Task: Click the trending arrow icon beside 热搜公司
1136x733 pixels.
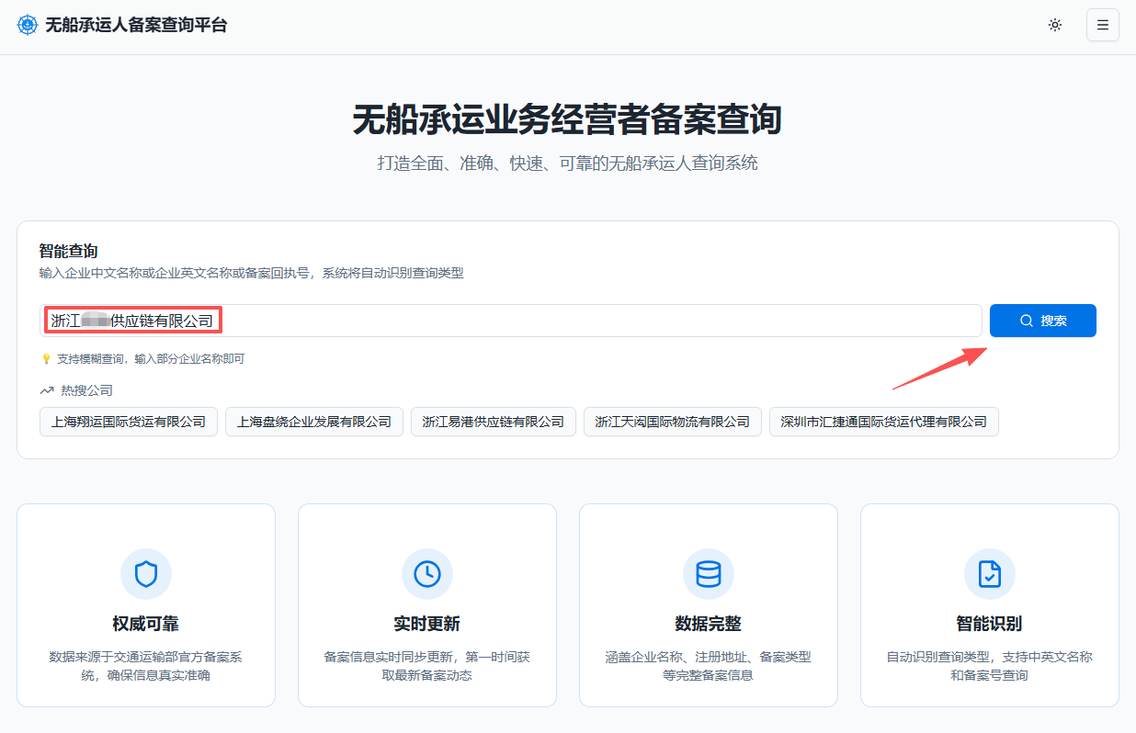Action: pyautogui.click(x=47, y=390)
